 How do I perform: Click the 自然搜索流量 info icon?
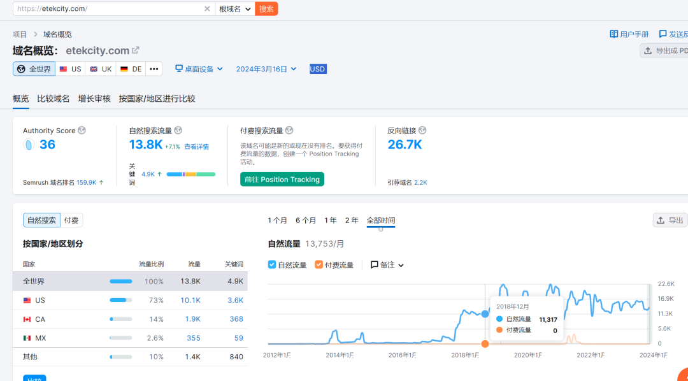pyautogui.click(x=178, y=130)
